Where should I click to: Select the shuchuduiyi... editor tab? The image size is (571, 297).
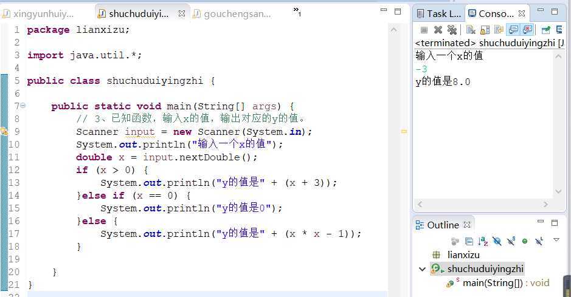pyautogui.click(x=139, y=14)
